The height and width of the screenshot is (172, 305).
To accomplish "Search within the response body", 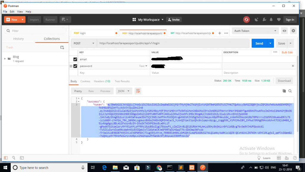I will (290, 91).
